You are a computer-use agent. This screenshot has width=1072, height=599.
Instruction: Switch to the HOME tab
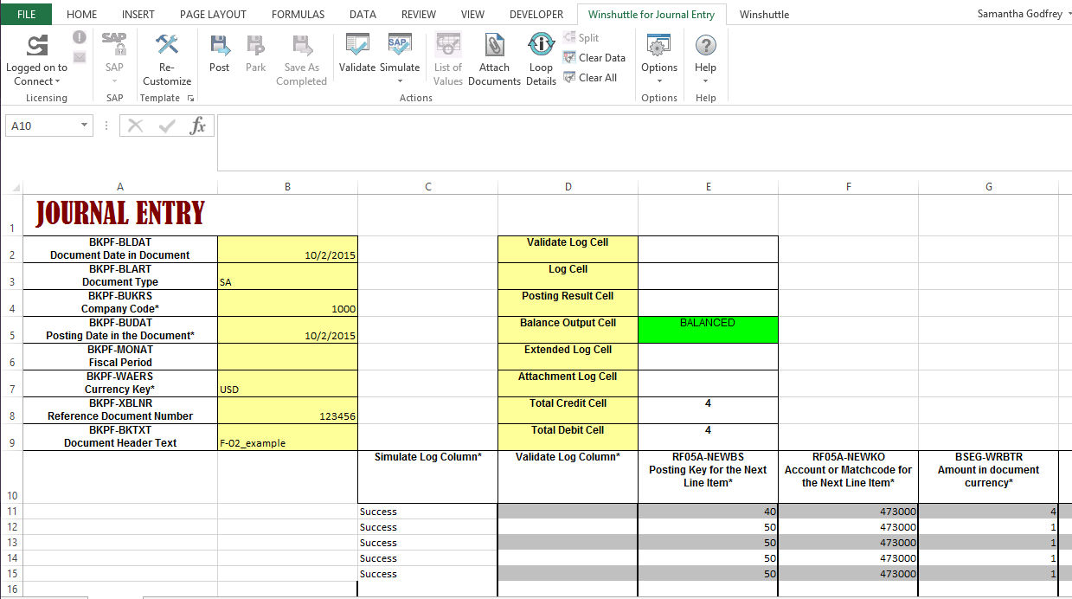pos(82,14)
